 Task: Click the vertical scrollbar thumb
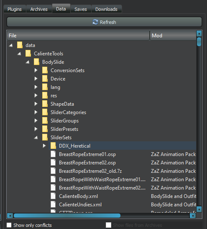pyautogui.click(x=199, y=42)
